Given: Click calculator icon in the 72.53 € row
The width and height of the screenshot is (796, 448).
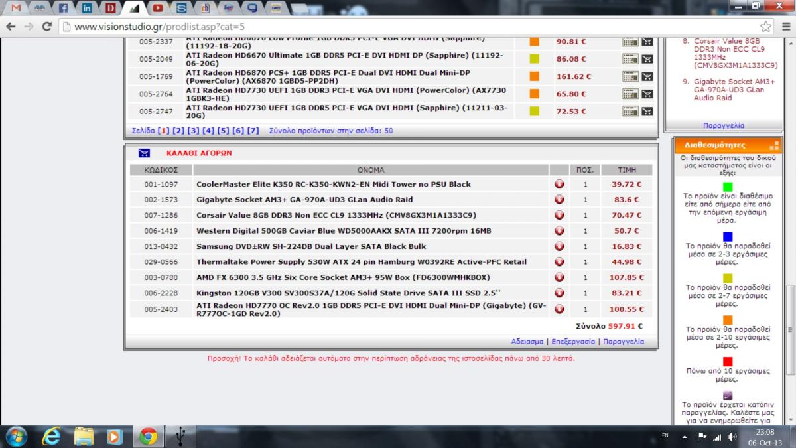Looking at the screenshot, I should 630,111.
